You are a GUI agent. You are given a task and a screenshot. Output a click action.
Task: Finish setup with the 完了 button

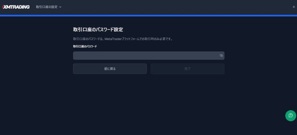pos(188,69)
